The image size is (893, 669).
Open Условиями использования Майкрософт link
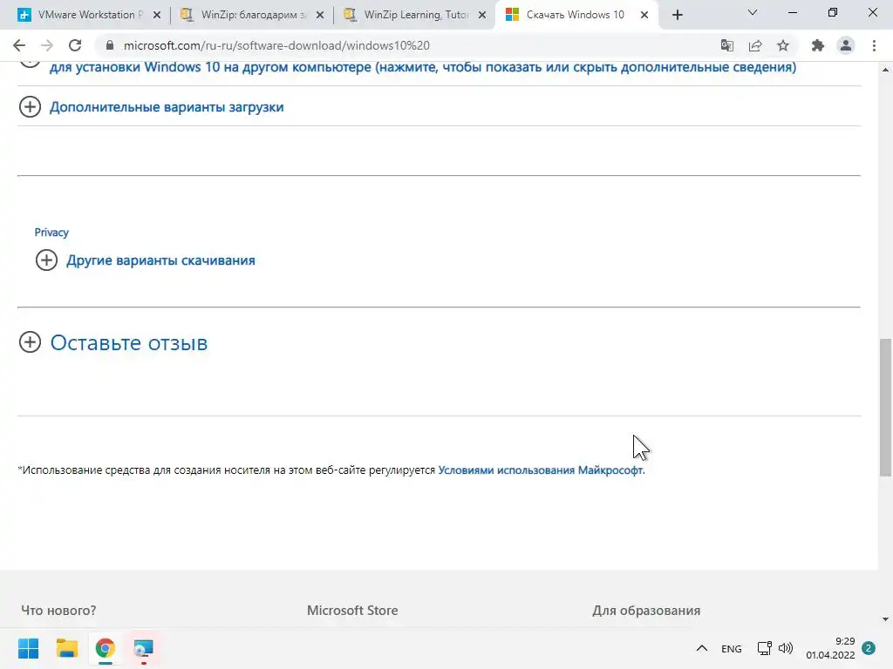click(541, 470)
